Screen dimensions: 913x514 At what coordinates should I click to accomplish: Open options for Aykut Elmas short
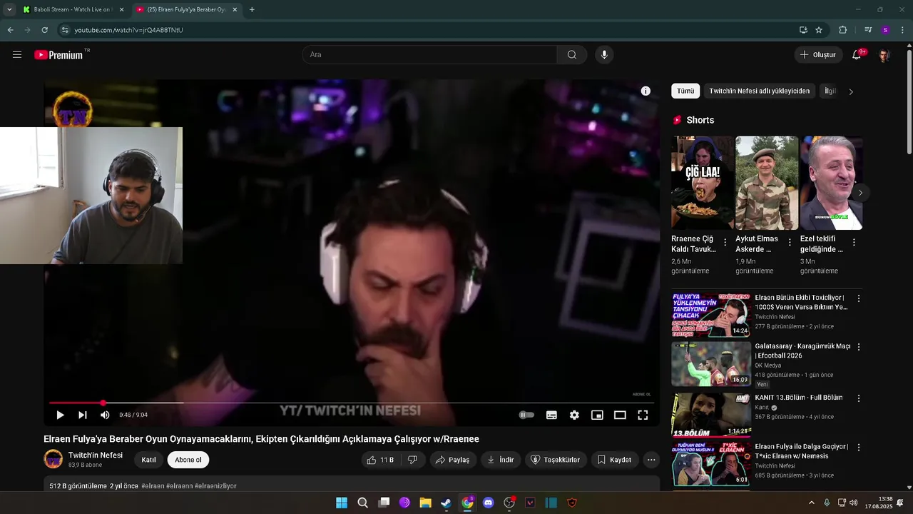[790, 243]
